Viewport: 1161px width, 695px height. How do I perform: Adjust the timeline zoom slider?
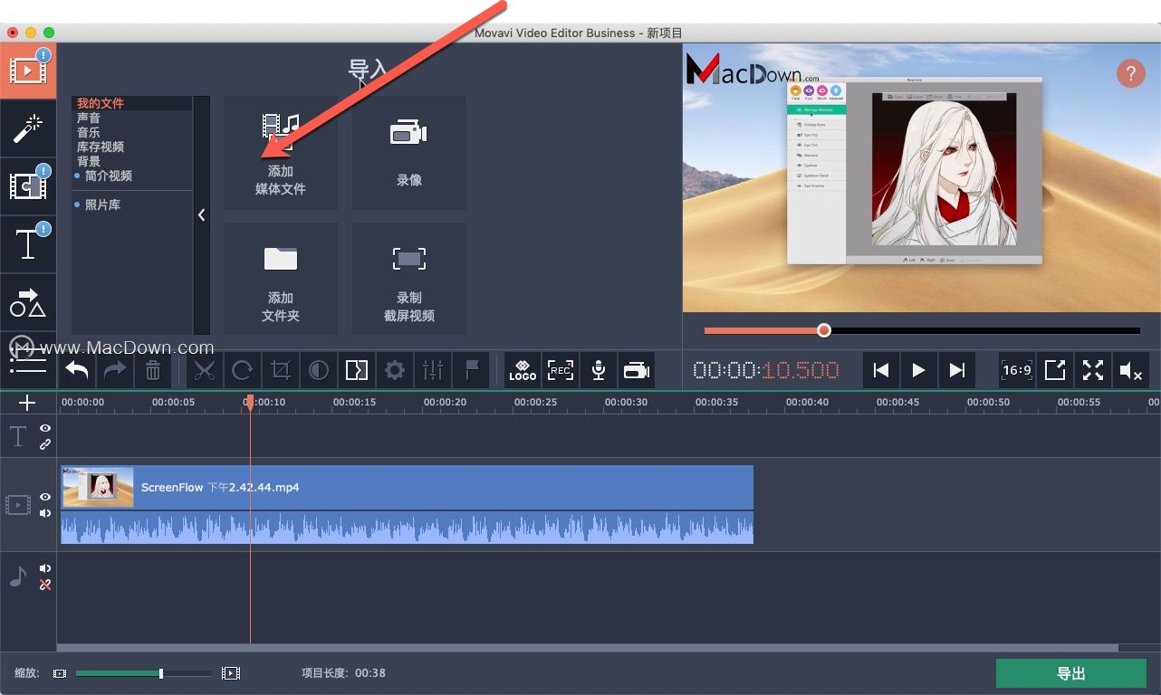click(144, 673)
